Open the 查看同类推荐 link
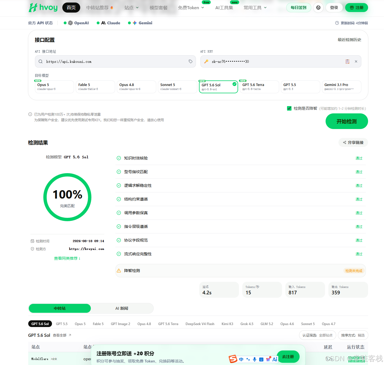Viewport: 384px width, 365px height. [x=67, y=258]
